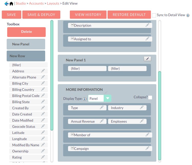The width and height of the screenshot is (192, 165).
Task: Click the home icon in breadcrumb
Action: click(11, 4)
